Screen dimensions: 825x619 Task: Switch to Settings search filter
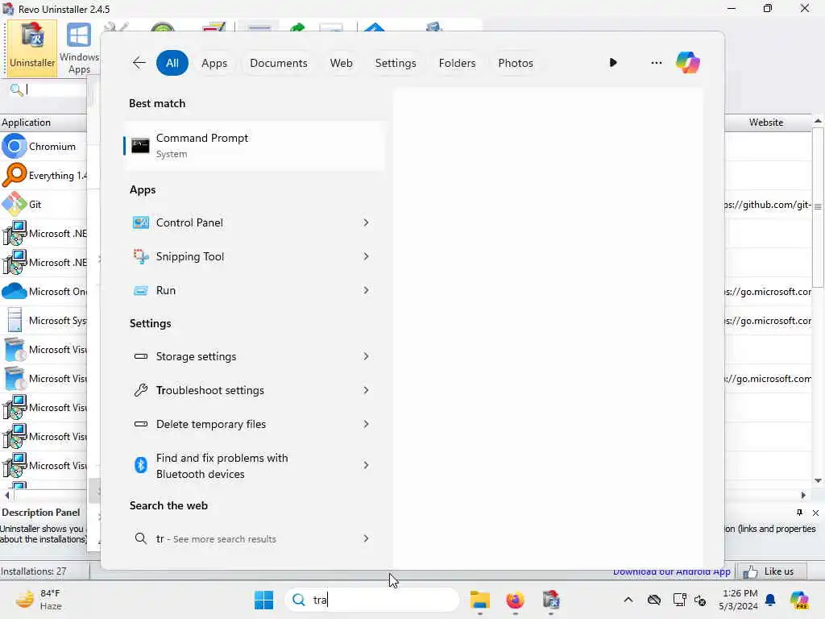tap(396, 63)
